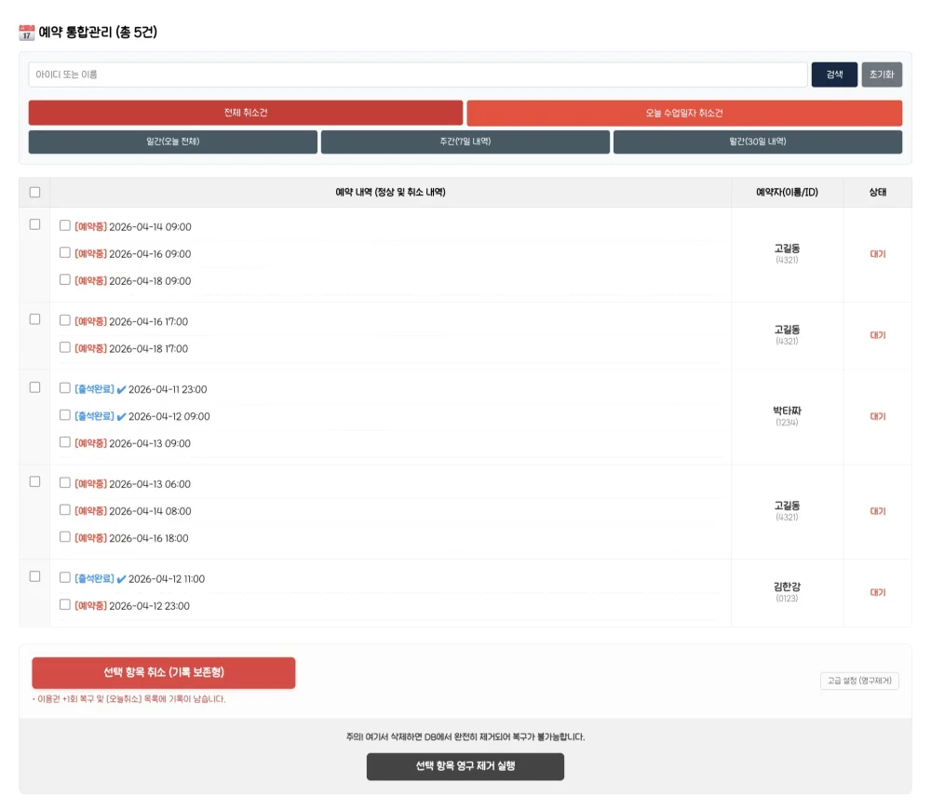931x810 pixels.
Task: Click the ID (1234) under 박타짜
Action: pyautogui.click(x=788, y=423)
